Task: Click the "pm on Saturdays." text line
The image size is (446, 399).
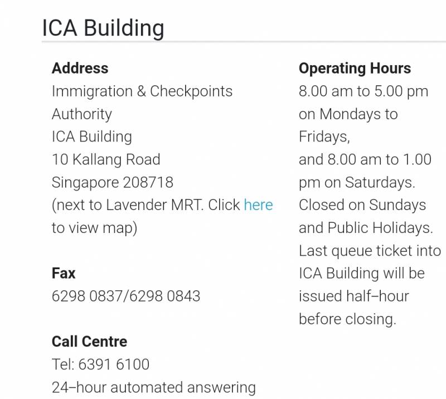Action: click(356, 182)
